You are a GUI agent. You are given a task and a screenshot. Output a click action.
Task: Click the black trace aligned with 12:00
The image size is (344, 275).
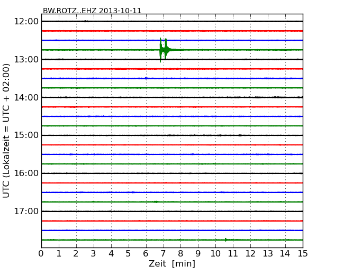172,21
